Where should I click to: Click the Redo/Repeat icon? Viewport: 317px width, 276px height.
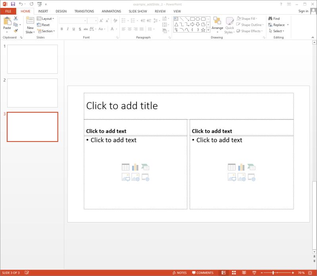click(x=31, y=4)
